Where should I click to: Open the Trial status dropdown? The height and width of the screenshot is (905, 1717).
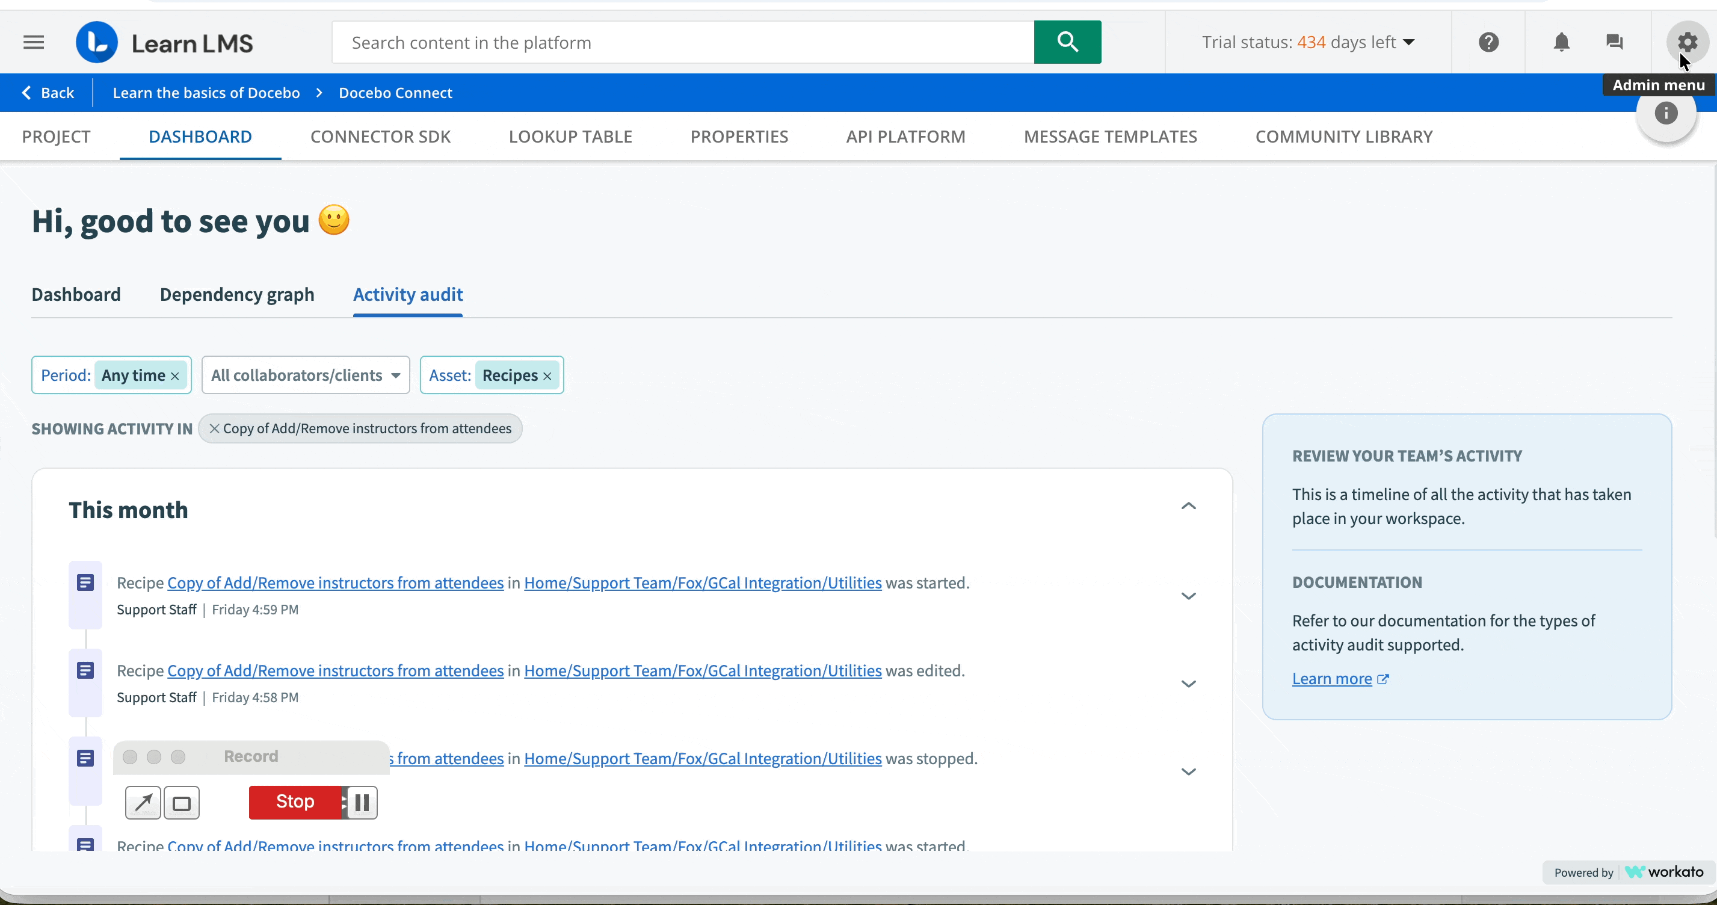click(1308, 43)
